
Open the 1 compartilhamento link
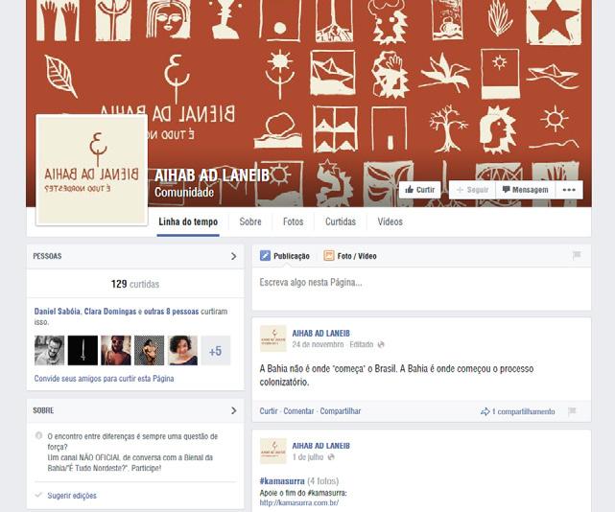point(523,411)
